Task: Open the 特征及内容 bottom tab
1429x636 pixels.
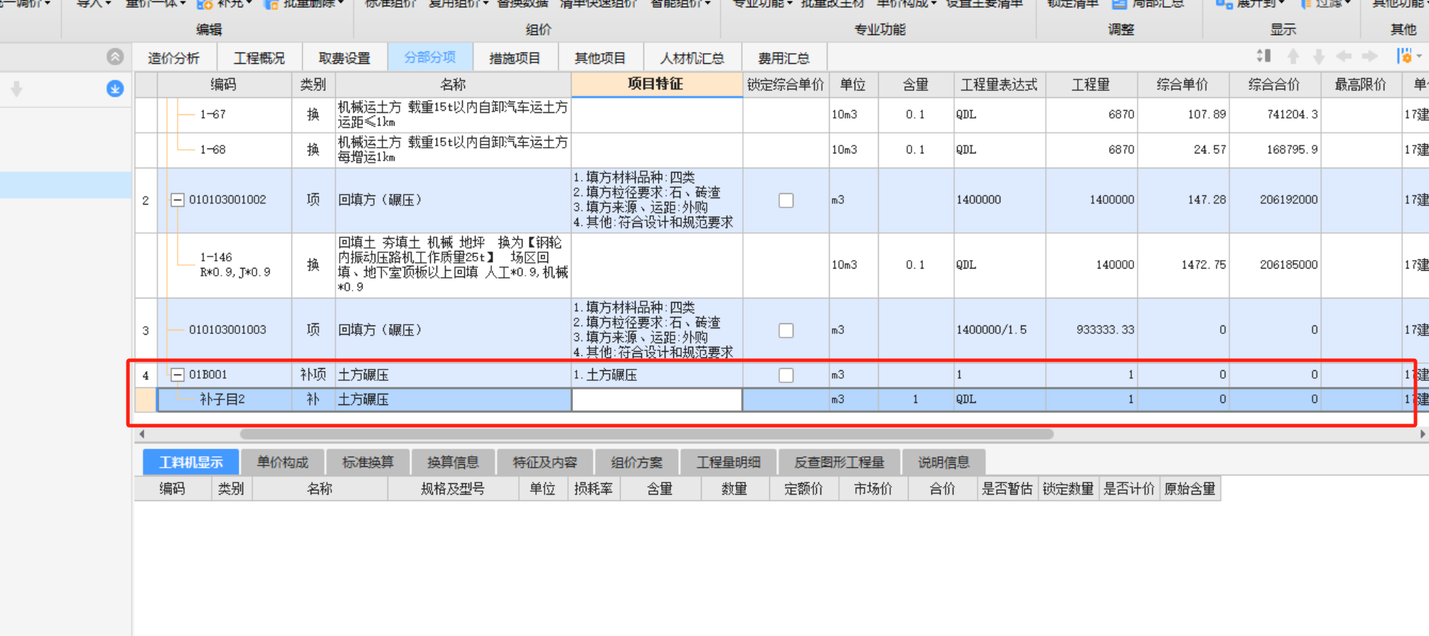Action: pos(545,463)
